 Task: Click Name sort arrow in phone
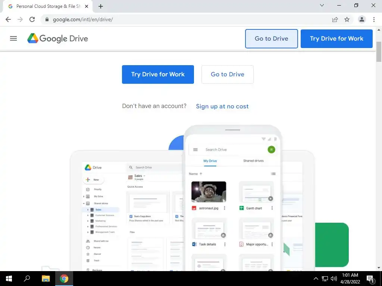click(201, 174)
